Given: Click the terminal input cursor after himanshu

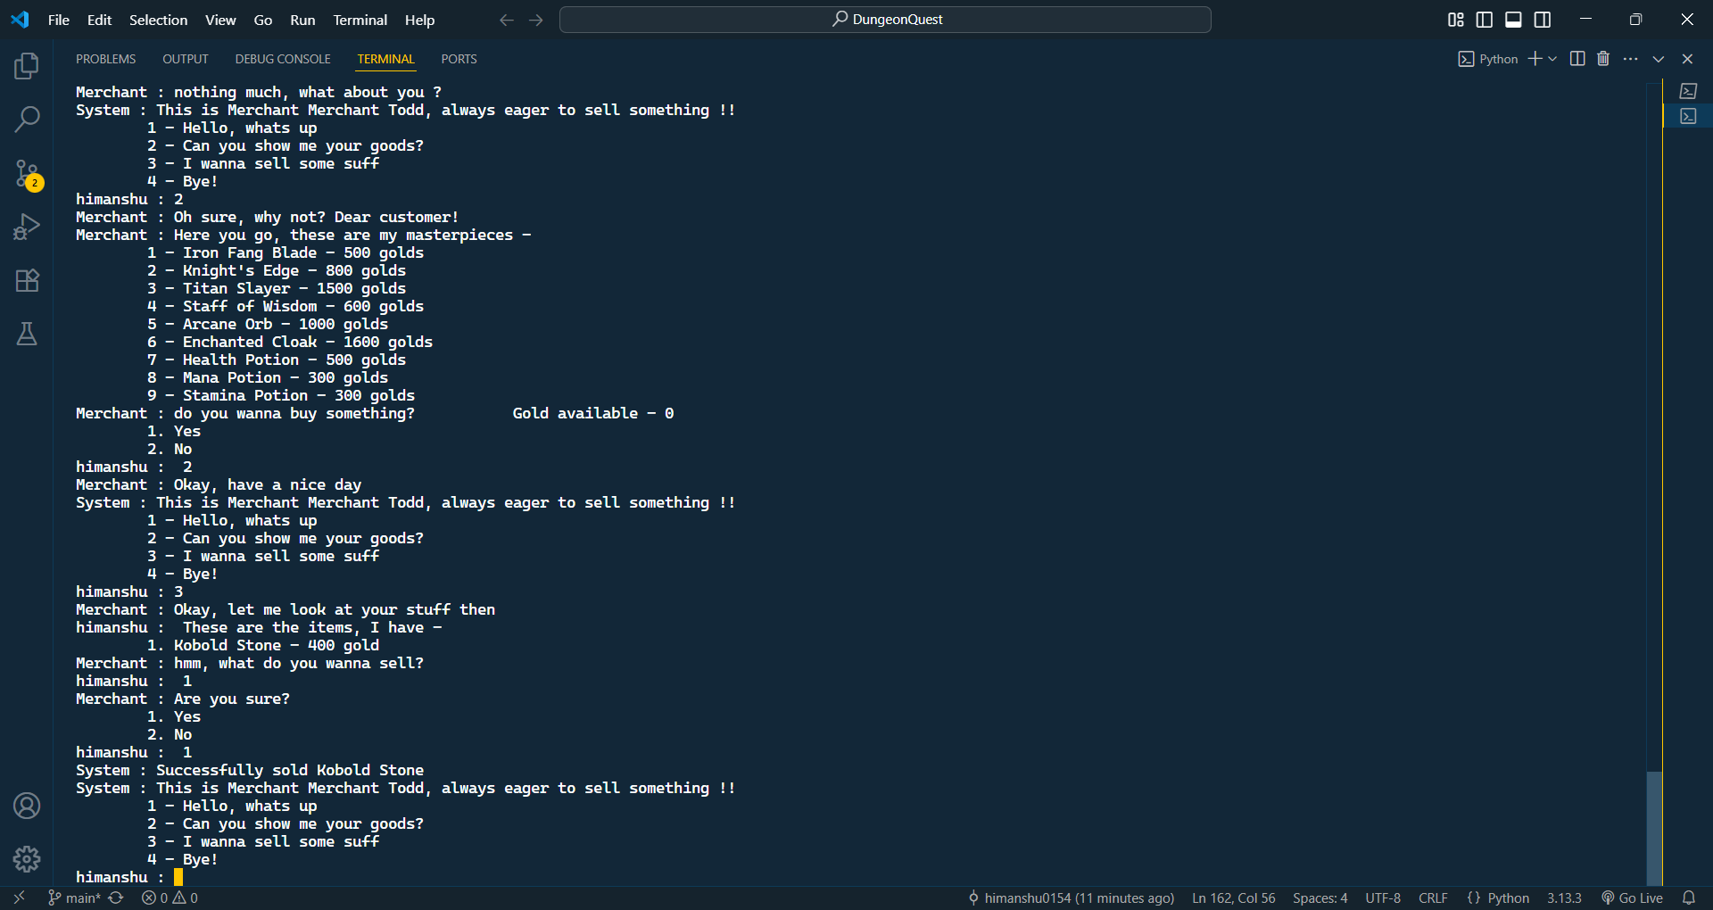Looking at the screenshot, I should pos(178,877).
